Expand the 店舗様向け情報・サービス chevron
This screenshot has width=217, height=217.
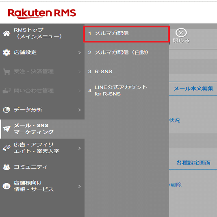click(x=79, y=186)
